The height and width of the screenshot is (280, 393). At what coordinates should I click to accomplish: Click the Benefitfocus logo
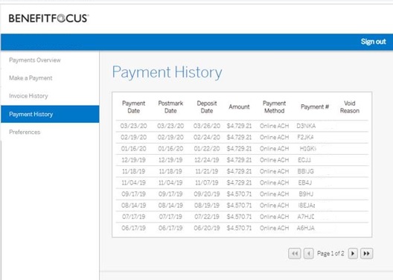tap(49, 19)
